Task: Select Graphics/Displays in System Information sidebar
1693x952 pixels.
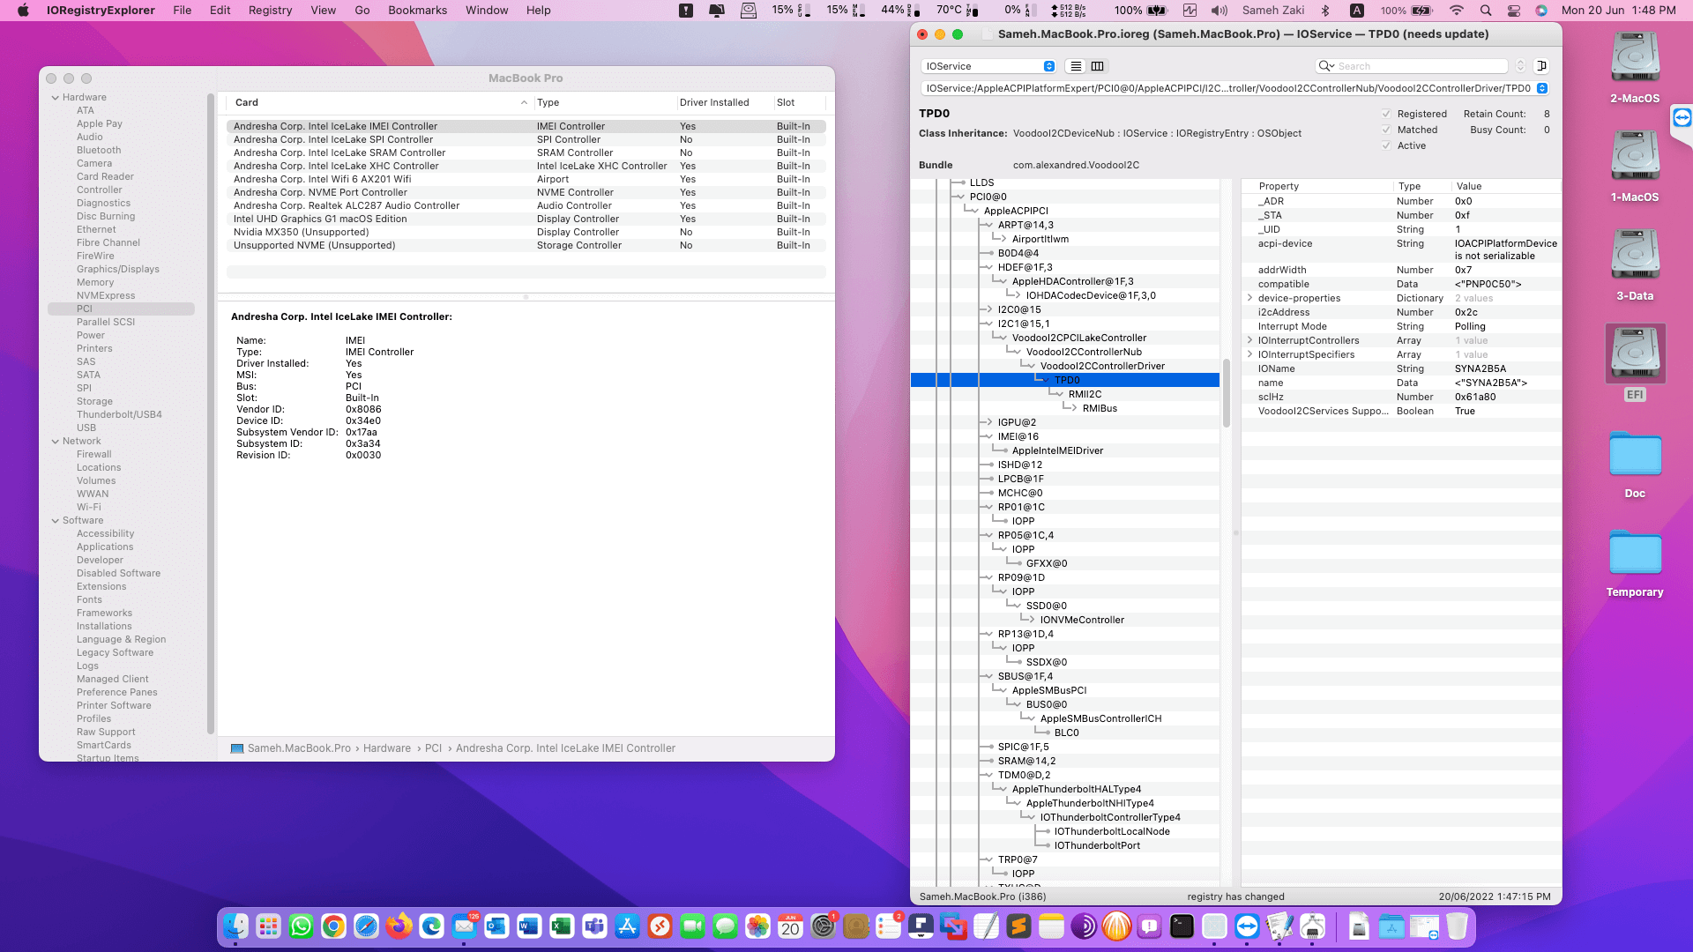Action: tap(118, 270)
